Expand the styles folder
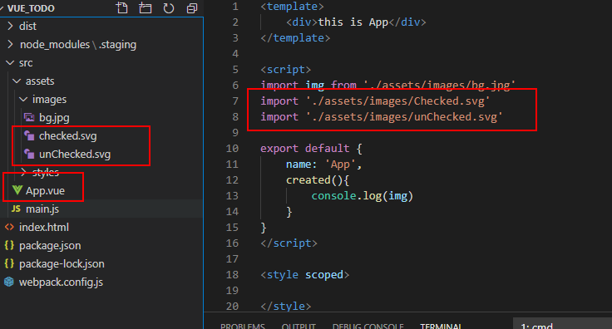 coord(24,171)
